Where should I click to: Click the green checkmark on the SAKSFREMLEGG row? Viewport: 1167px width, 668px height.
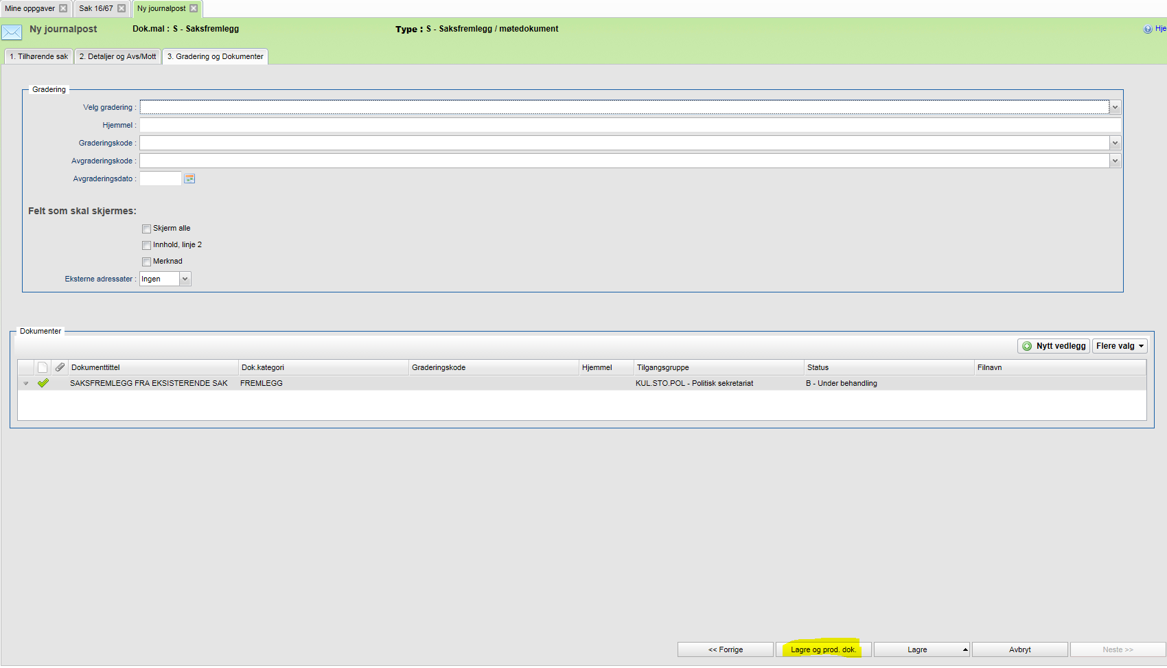[x=43, y=383]
